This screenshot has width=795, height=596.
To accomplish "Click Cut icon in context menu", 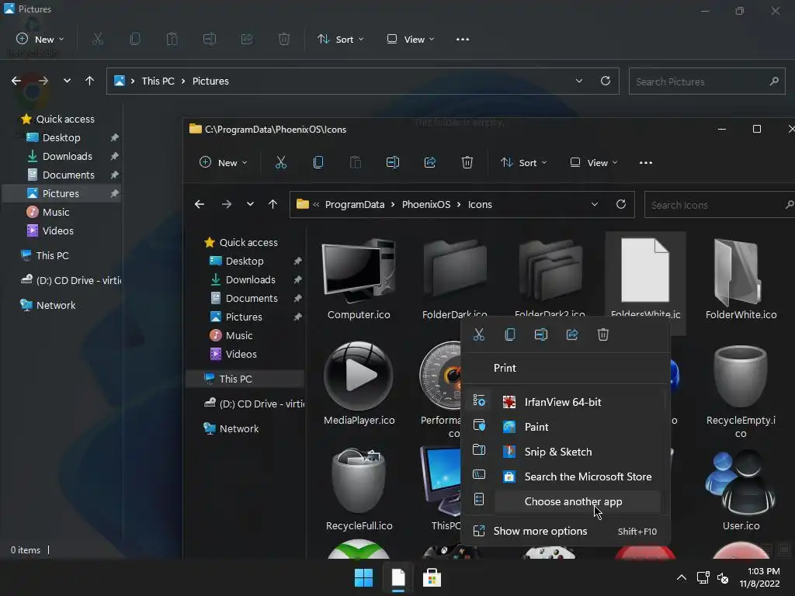I will pos(478,334).
